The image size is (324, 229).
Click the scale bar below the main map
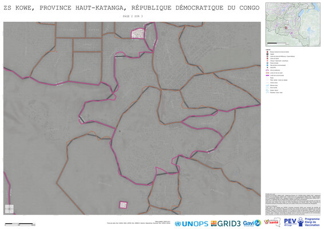20,224
